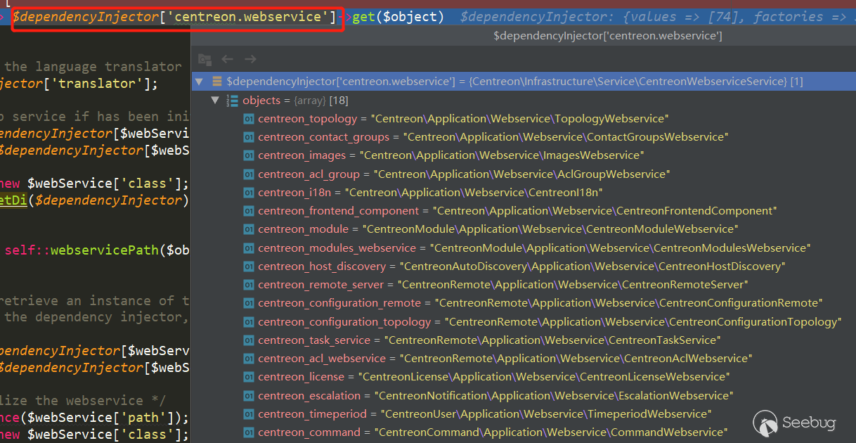Image resolution: width=856 pixels, height=443 pixels.
Task: Click the value icon beside centreon_modules_webservice
Action: 248,248
